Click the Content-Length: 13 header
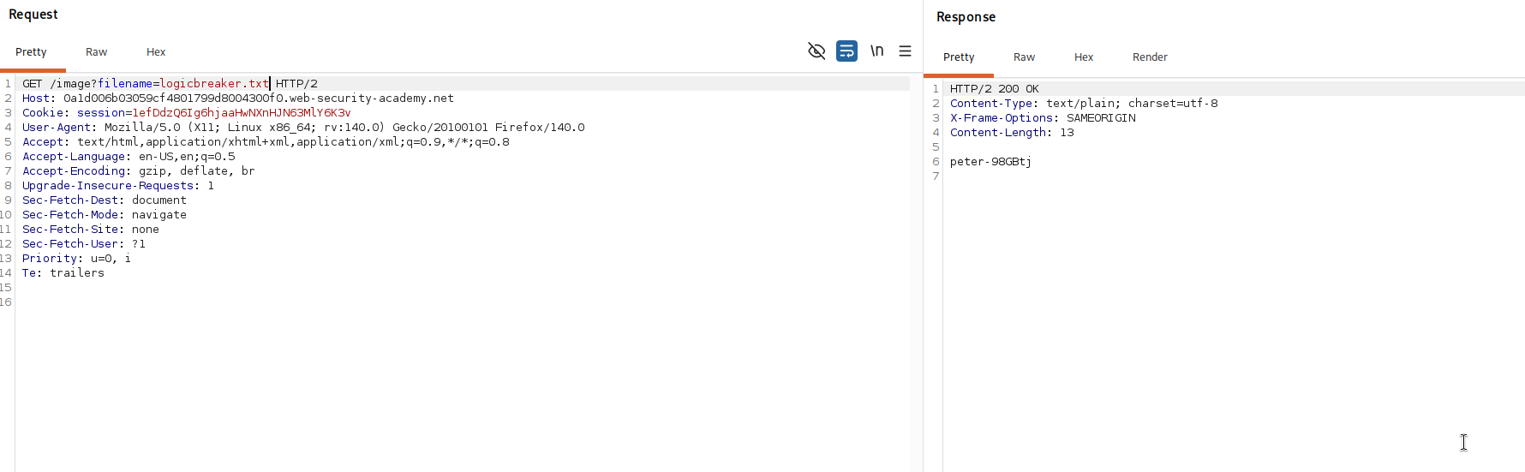 tap(1012, 133)
